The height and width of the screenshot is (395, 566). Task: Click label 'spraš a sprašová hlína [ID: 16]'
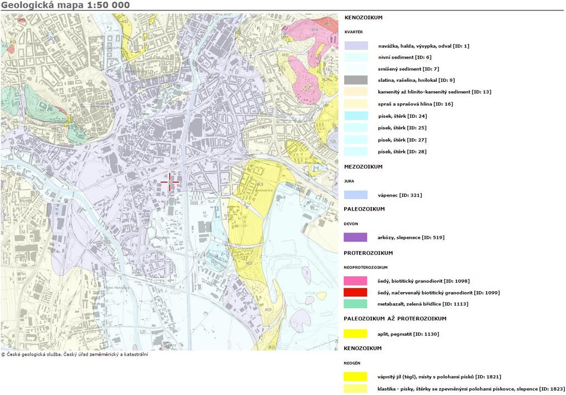[x=415, y=104]
